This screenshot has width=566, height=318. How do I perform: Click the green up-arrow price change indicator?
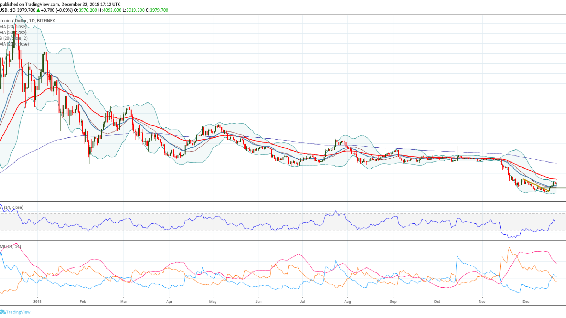(x=38, y=10)
